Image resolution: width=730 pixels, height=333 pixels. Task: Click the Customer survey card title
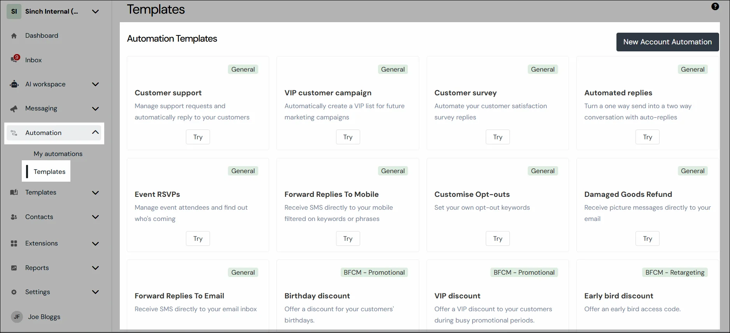coord(466,93)
